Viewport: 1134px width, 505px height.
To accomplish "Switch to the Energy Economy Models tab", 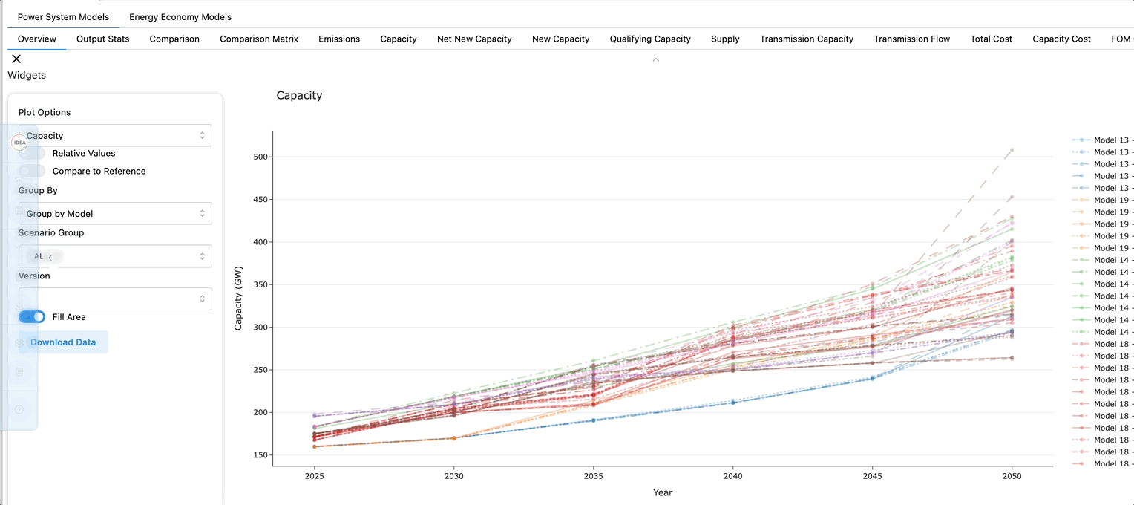I will 180,17.
